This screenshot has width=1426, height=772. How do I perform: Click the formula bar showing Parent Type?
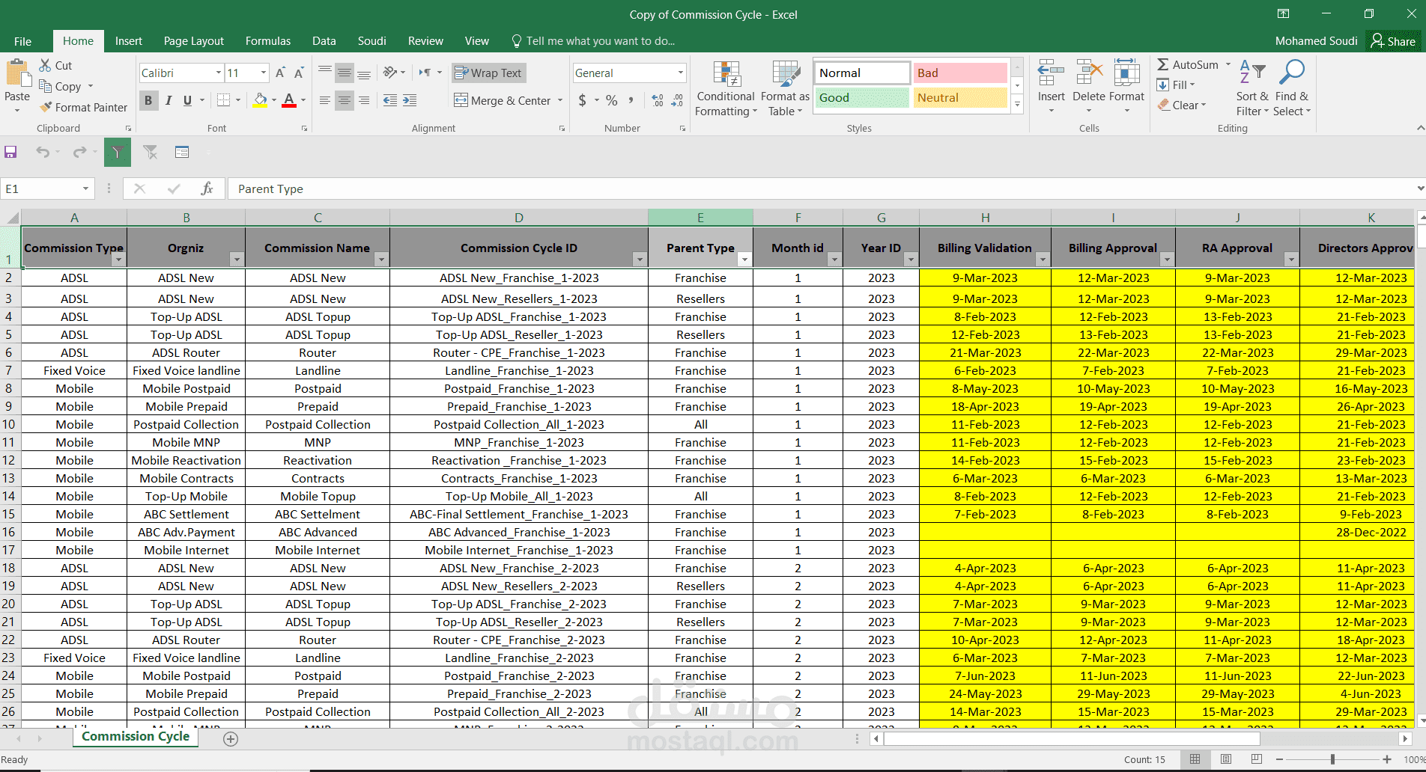820,189
